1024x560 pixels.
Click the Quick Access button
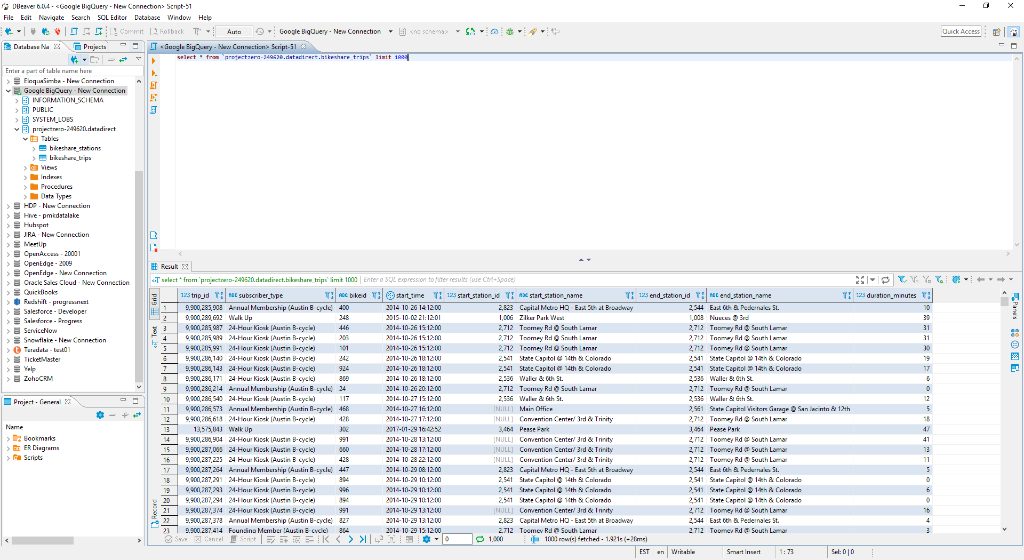(961, 31)
